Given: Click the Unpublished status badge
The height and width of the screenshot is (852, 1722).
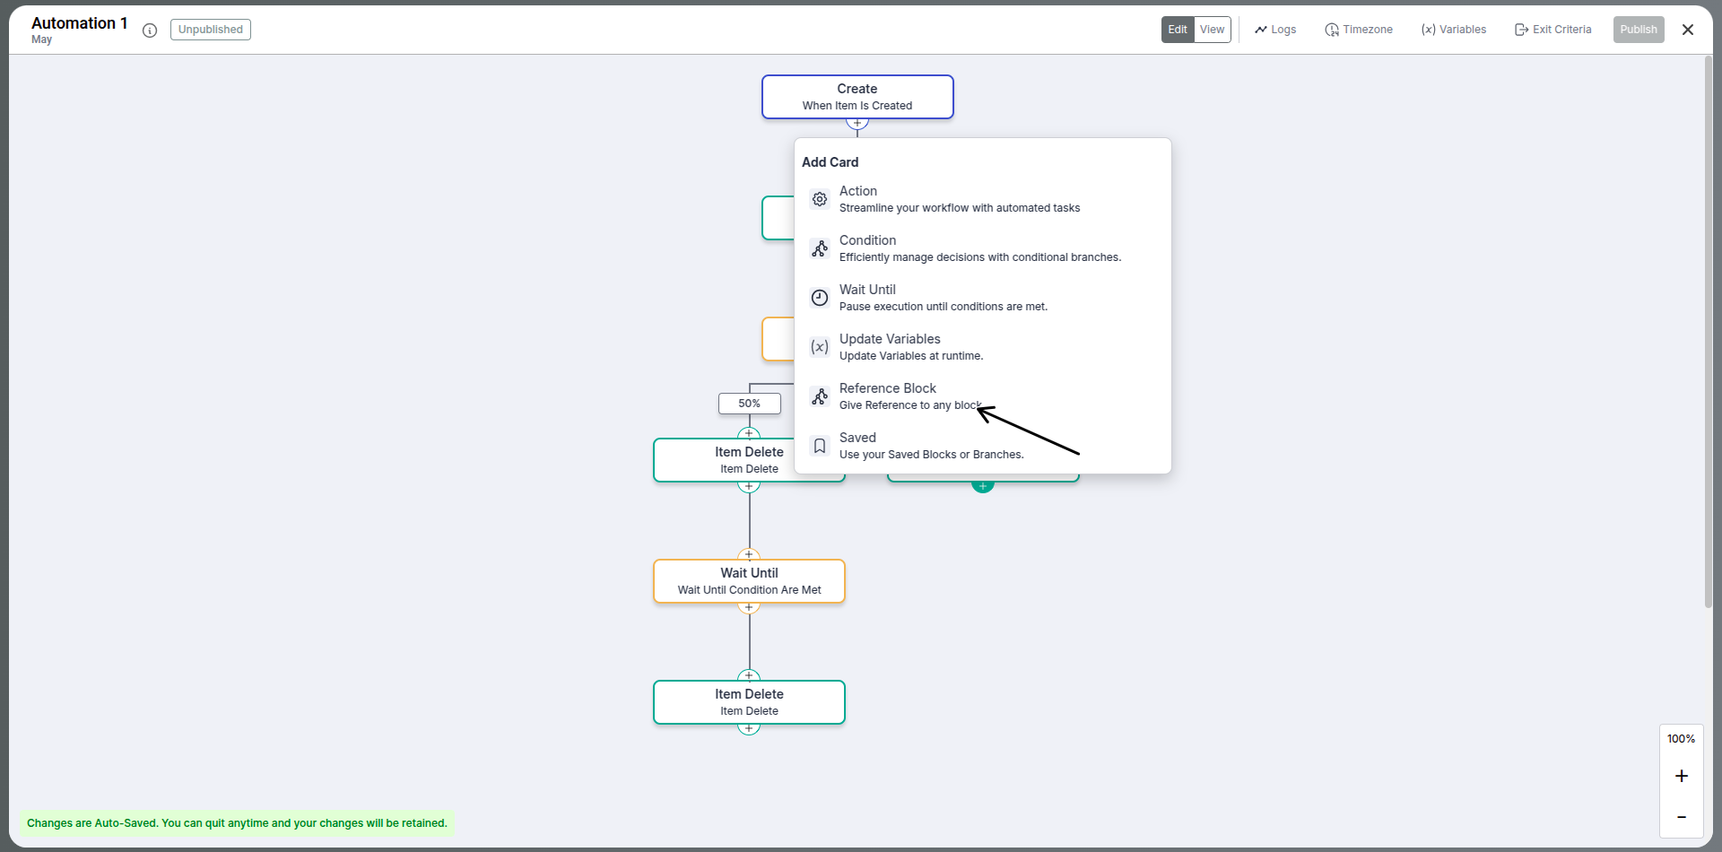Looking at the screenshot, I should 211,30.
